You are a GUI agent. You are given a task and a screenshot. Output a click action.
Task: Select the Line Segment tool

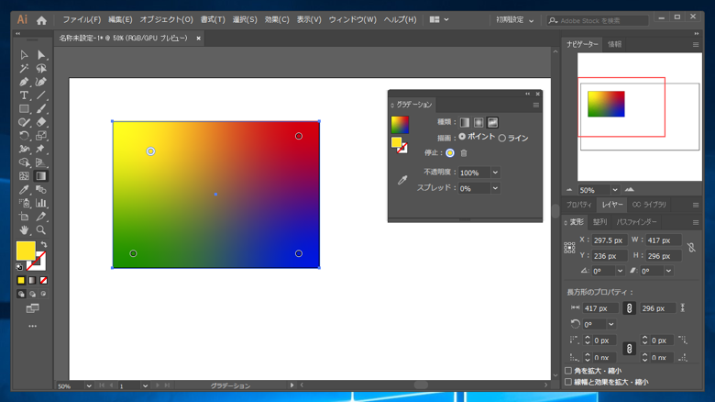tap(41, 95)
